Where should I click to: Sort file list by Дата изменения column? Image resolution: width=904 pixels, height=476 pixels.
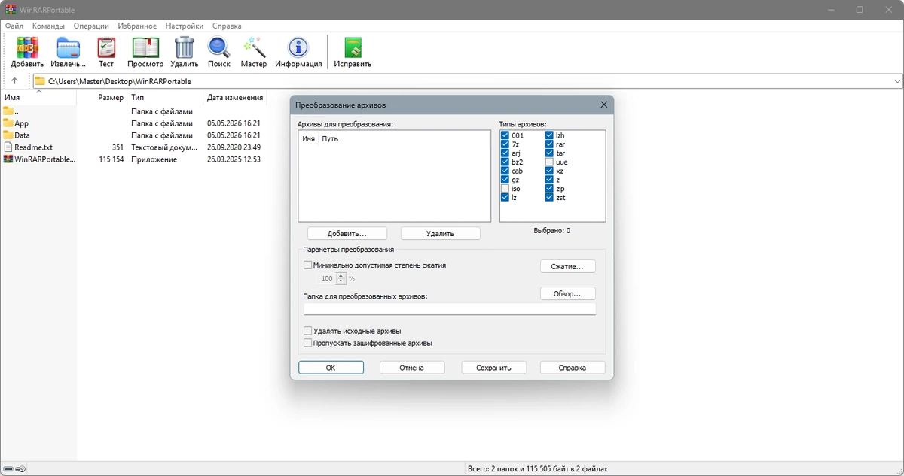click(x=235, y=97)
